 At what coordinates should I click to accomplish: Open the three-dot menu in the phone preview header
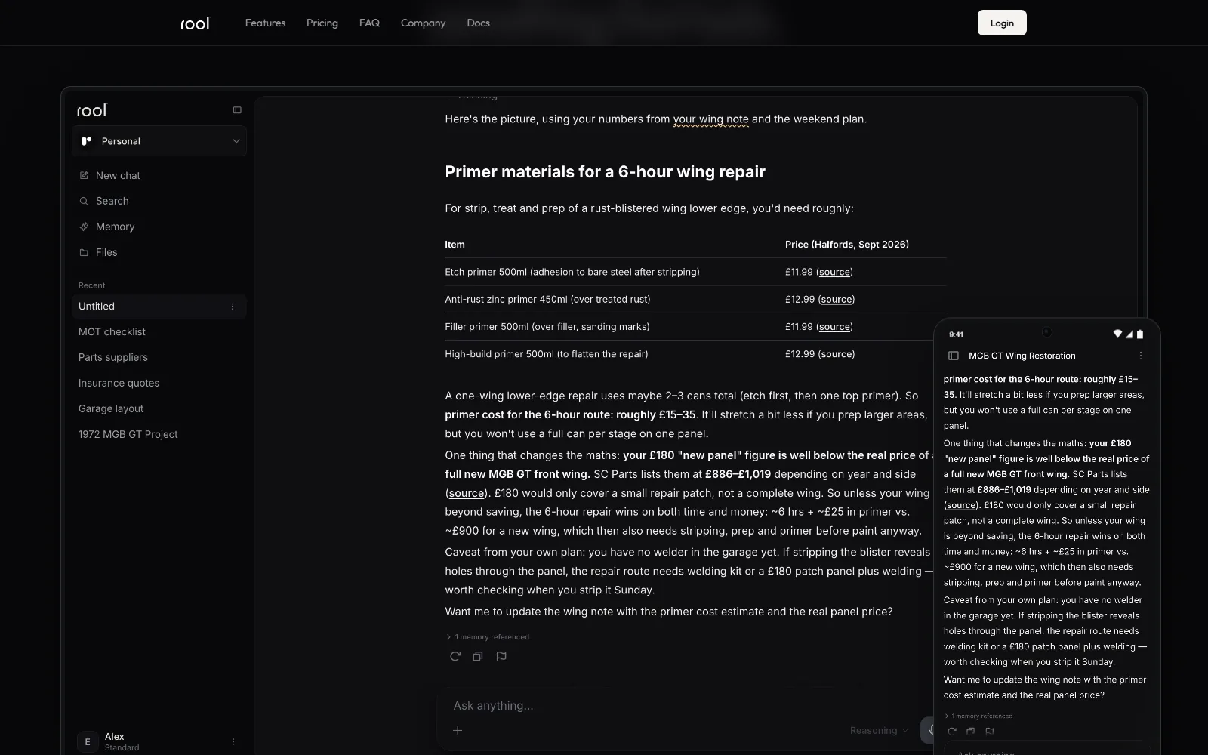[x=1141, y=356]
